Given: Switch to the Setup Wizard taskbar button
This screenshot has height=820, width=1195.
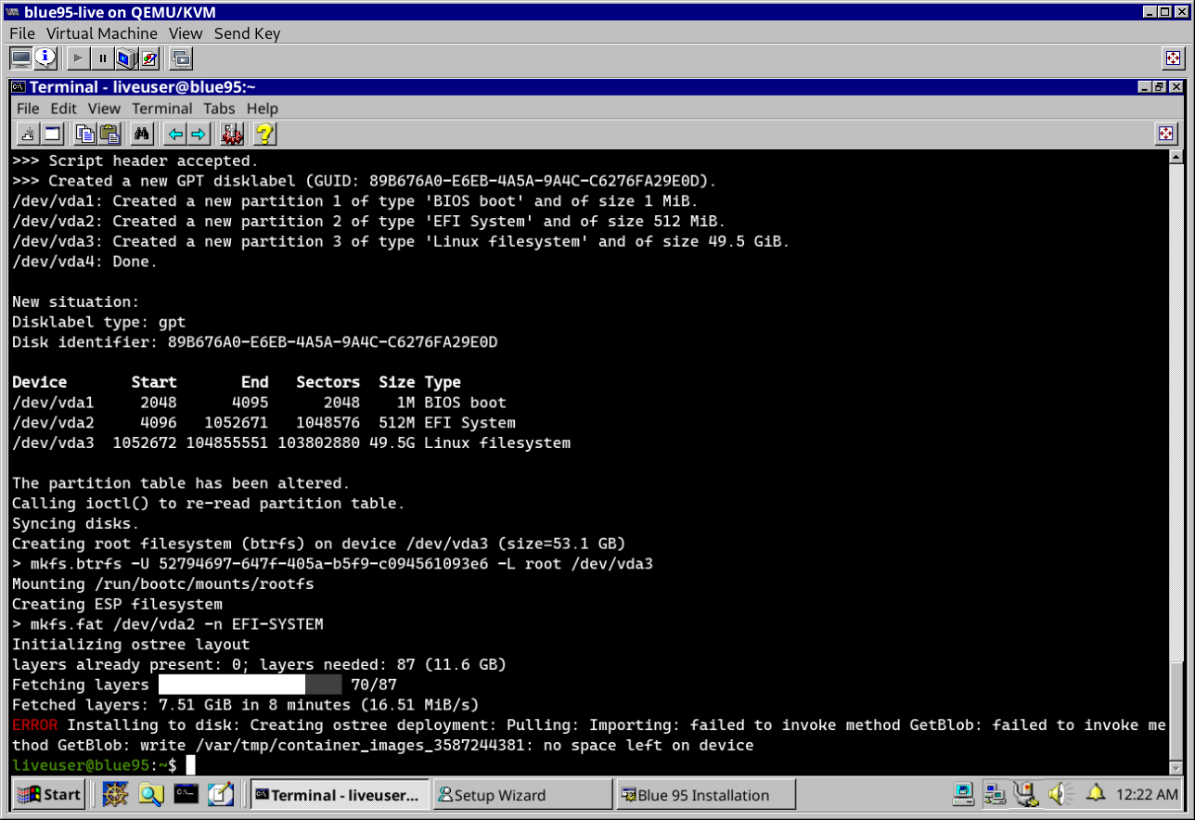Looking at the screenshot, I should (523, 795).
